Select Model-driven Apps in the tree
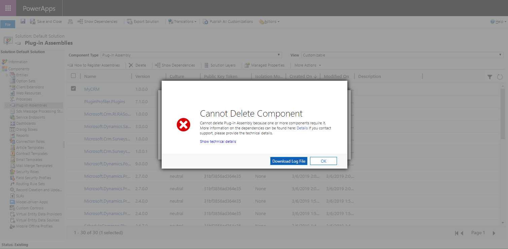Image resolution: width=508 pixels, height=249 pixels. pos(32,202)
